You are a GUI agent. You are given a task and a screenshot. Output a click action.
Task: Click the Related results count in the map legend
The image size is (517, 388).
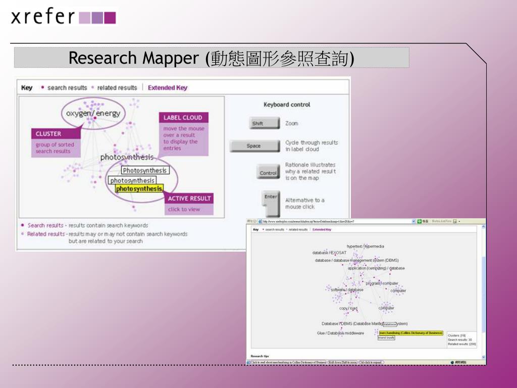(x=462, y=344)
